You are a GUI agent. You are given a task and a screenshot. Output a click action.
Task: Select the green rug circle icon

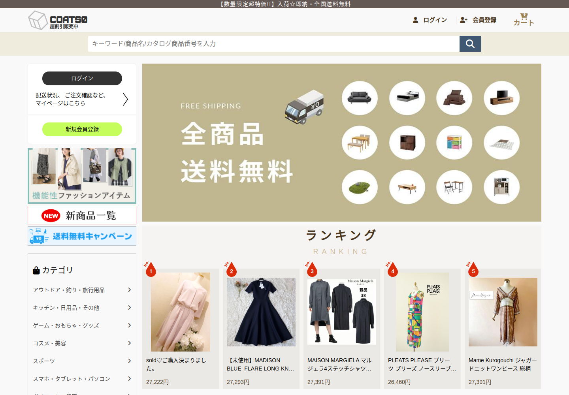[360, 187]
